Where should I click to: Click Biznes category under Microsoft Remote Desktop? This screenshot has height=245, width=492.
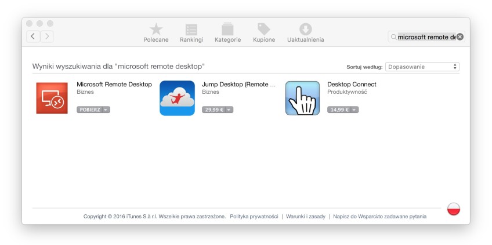pyautogui.click(x=85, y=92)
